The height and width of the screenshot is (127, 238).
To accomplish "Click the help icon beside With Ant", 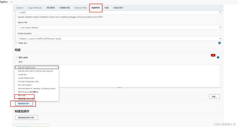I will [x=219, y=43].
